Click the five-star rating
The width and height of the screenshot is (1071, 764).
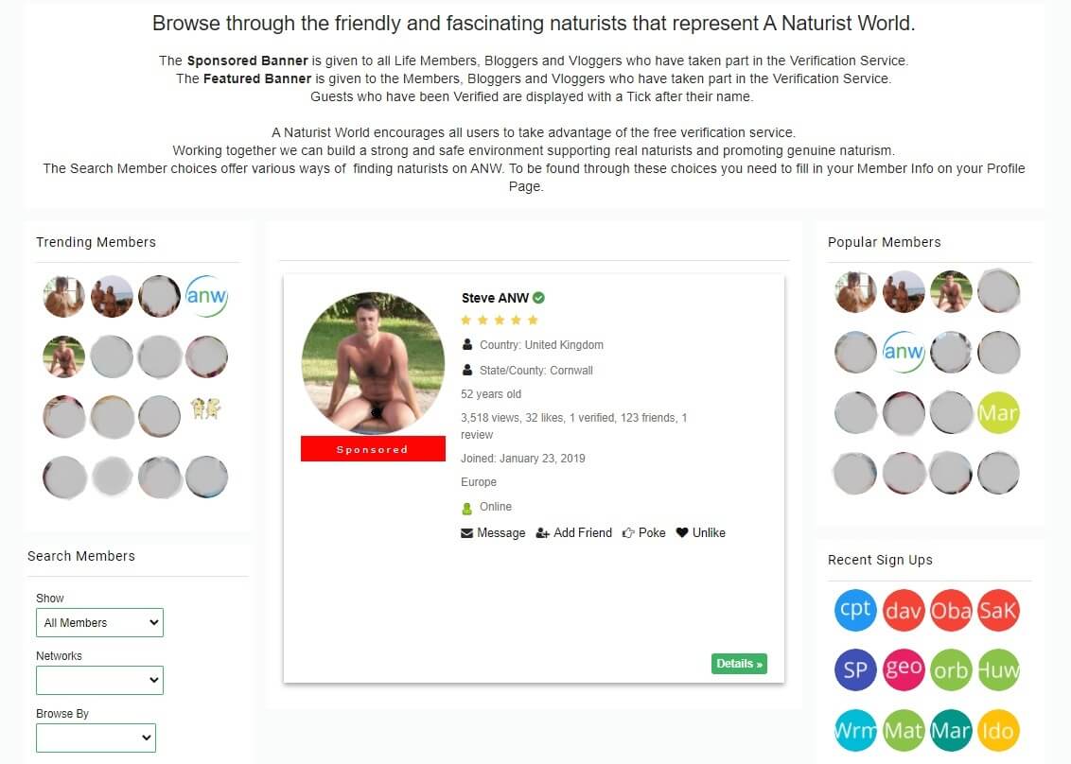point(500,321)
